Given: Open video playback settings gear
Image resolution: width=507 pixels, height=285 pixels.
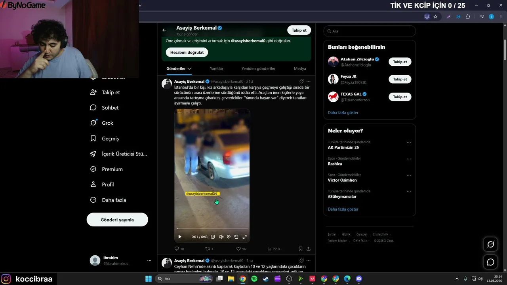Looking at the screenshot, I should click(229, 237).
